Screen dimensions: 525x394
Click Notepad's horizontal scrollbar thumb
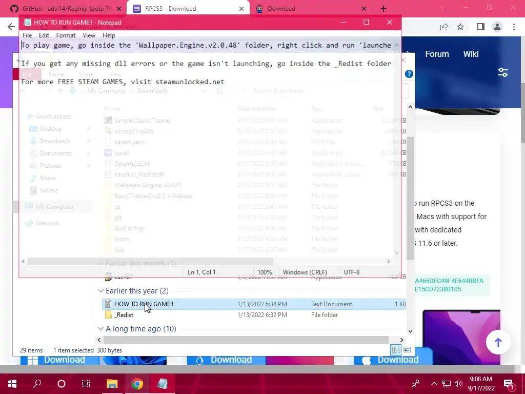click(x=150, y=261)
